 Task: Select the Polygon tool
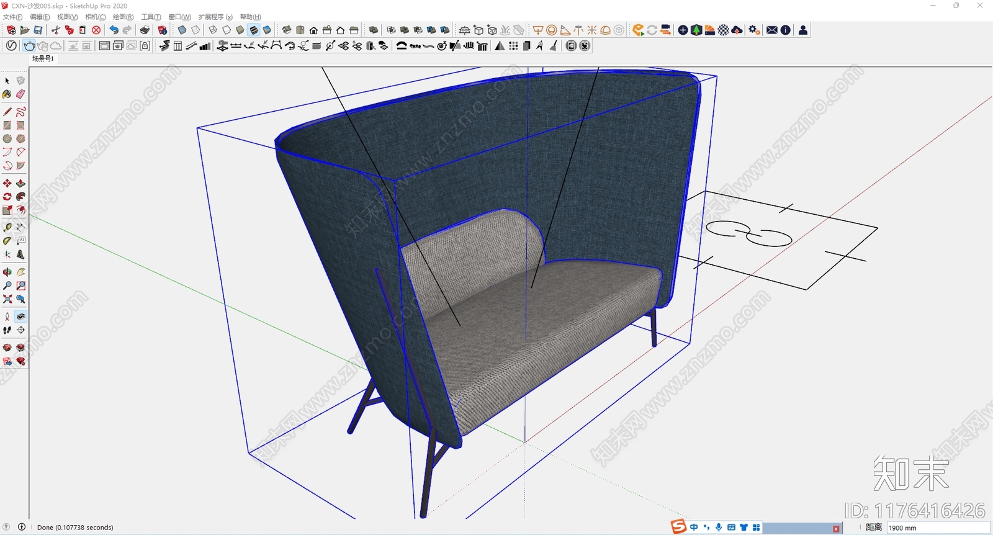coord(20,139)
